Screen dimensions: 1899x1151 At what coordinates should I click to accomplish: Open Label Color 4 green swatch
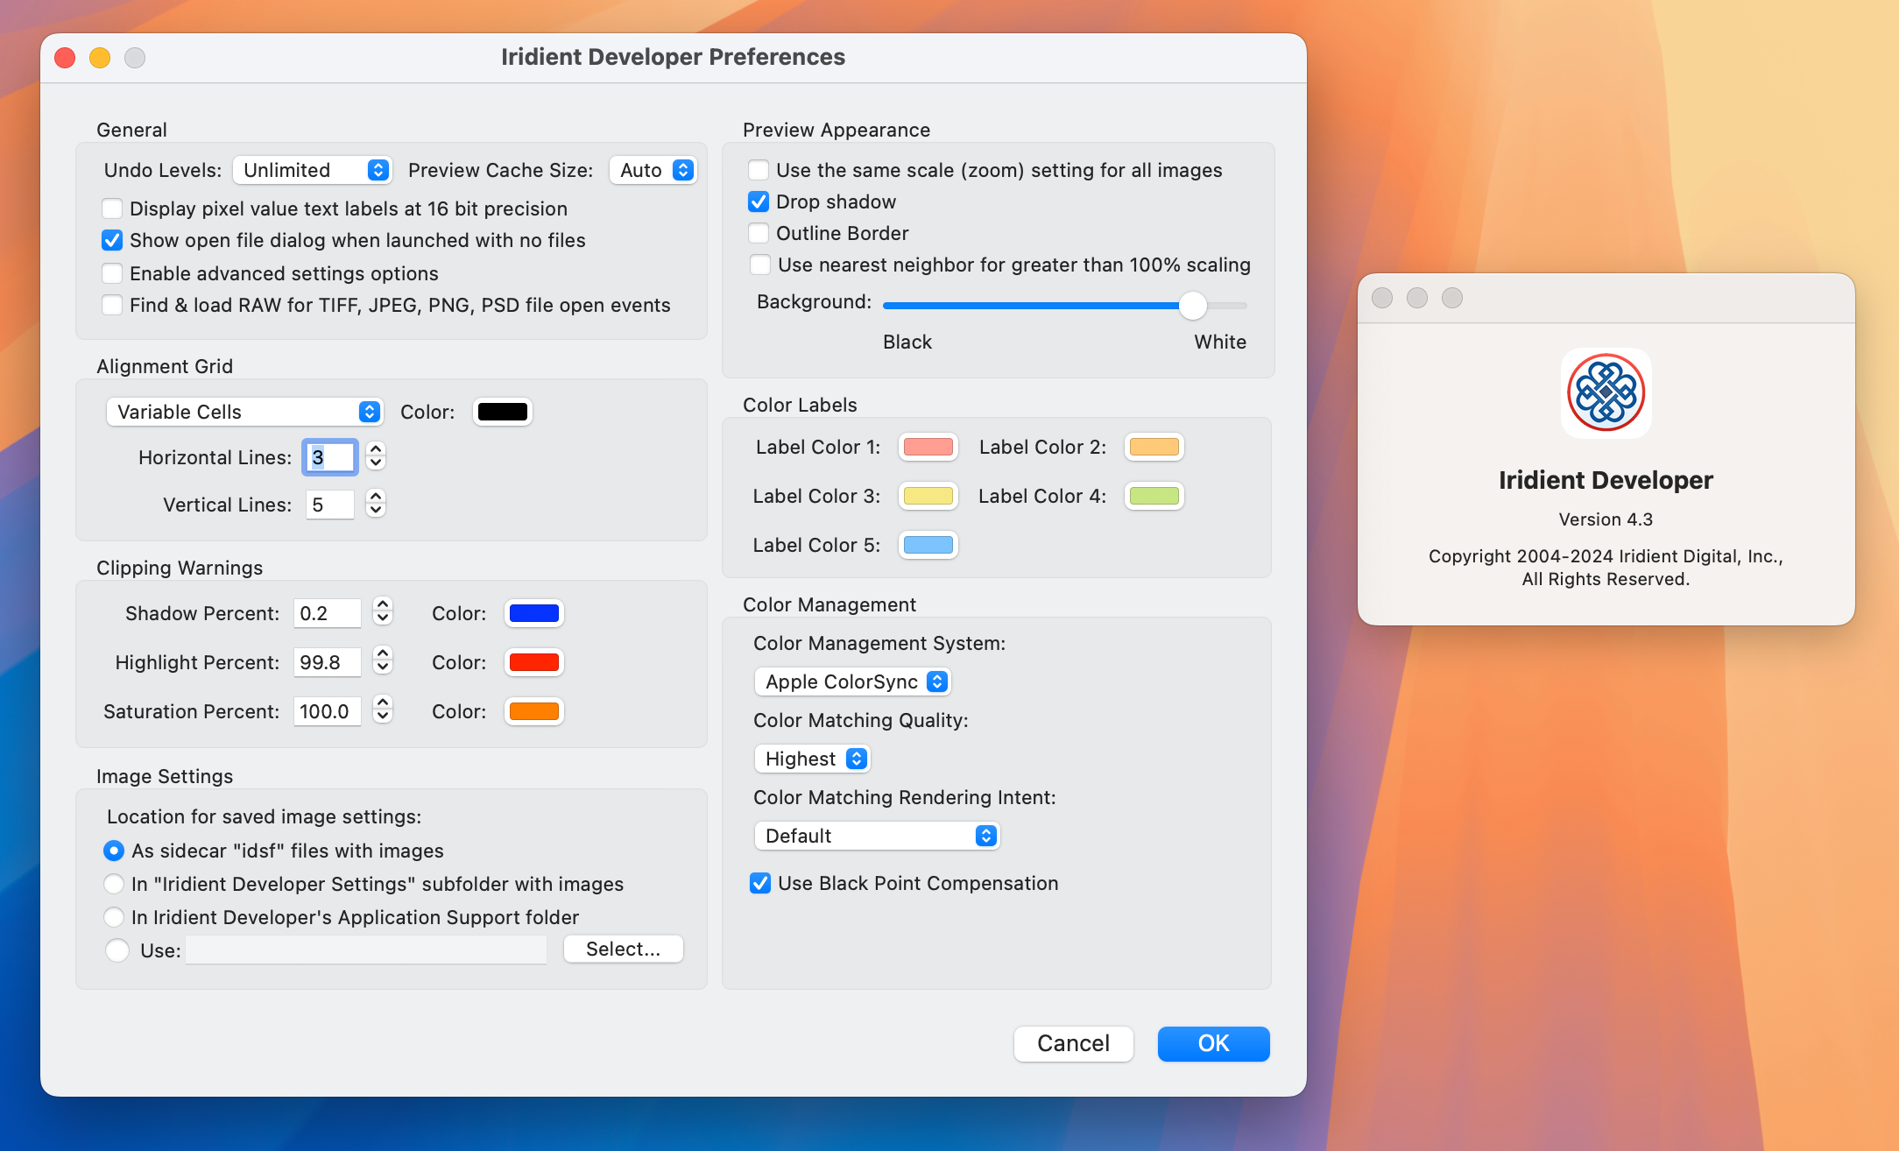1154,496
